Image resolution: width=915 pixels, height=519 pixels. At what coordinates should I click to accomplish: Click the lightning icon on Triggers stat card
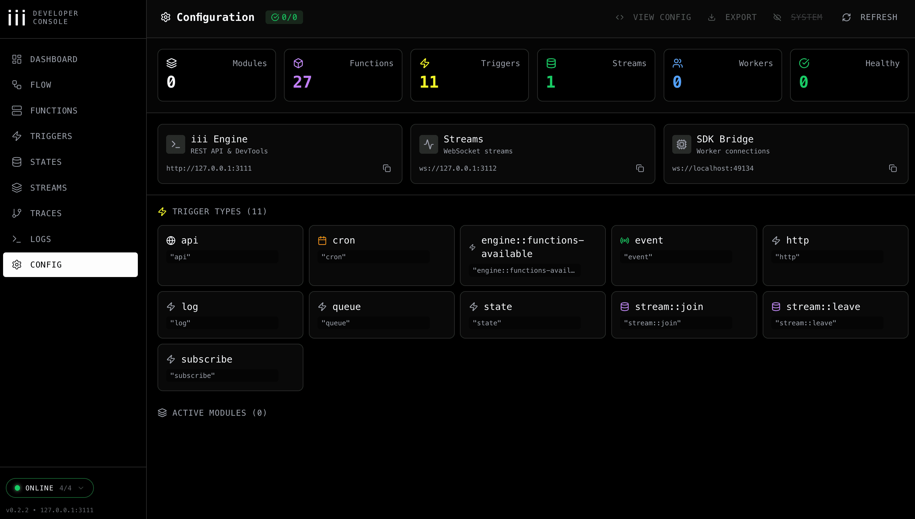(x=425, y=63)
